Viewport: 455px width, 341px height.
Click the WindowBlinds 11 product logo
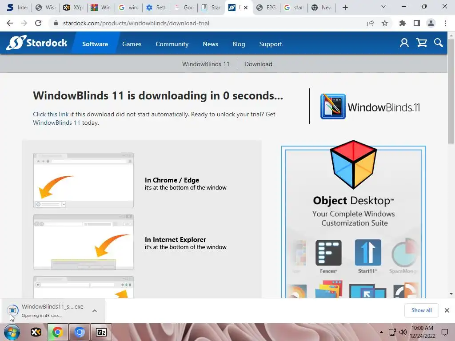pos(370,107)
